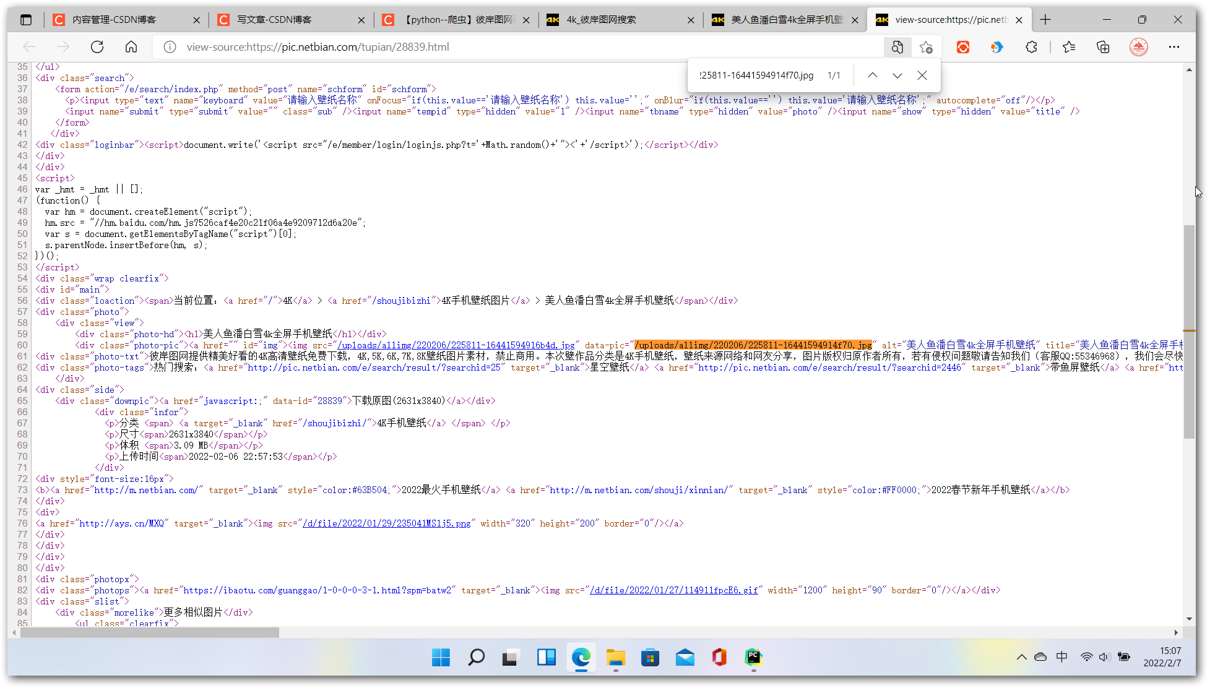This screenshot has width=1215, height=688.
Task: Open the blue-orange swirl extension icon
Action: click(997, 47)
